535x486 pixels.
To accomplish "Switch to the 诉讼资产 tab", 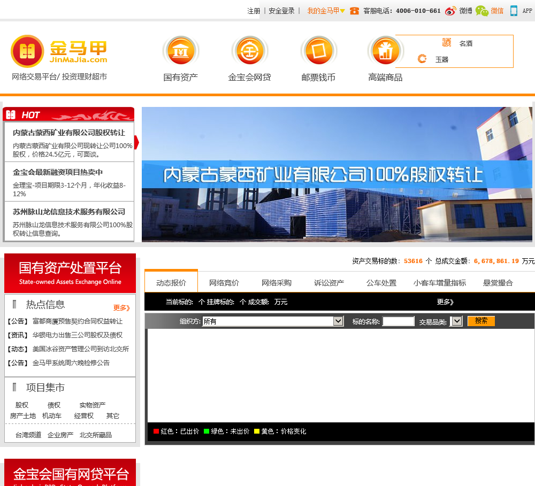I will click(329, 283).
